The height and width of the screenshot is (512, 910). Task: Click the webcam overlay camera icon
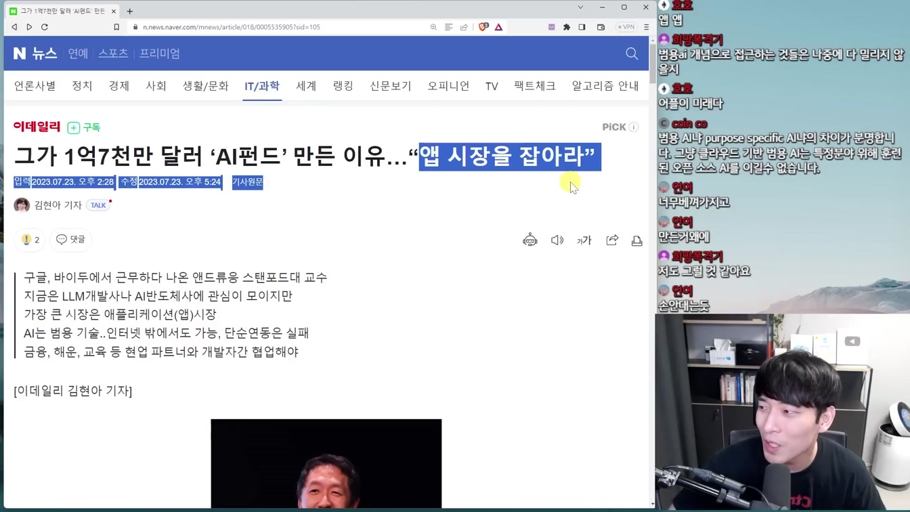pyautogui.click(x=852, y=341)
